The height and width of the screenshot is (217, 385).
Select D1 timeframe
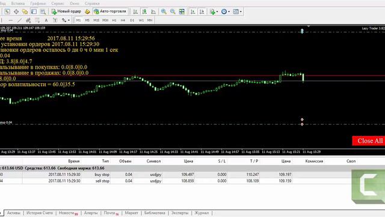click(132, 20)
